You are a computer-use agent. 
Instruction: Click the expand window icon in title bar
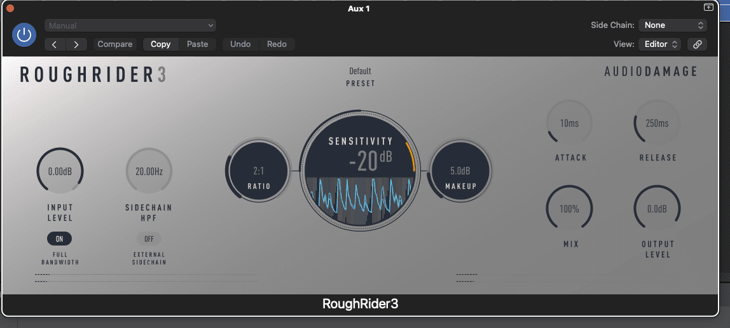tap(708, 8)
